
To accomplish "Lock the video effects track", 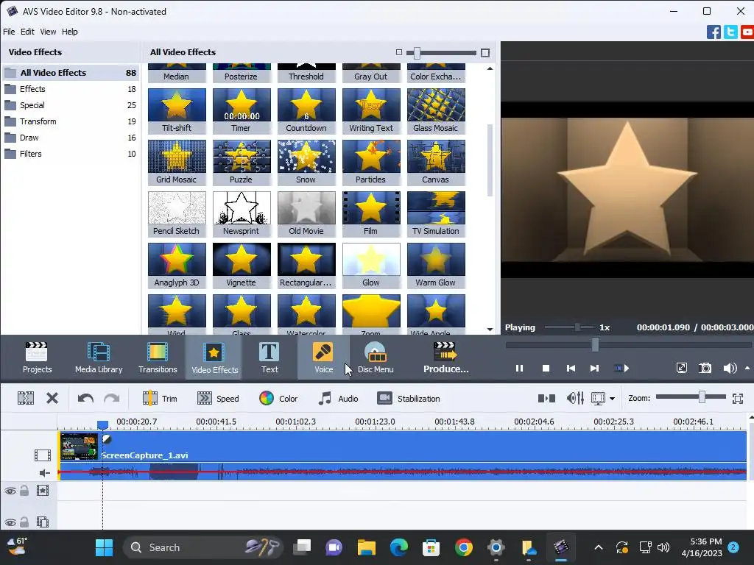I will pos(24,491).
